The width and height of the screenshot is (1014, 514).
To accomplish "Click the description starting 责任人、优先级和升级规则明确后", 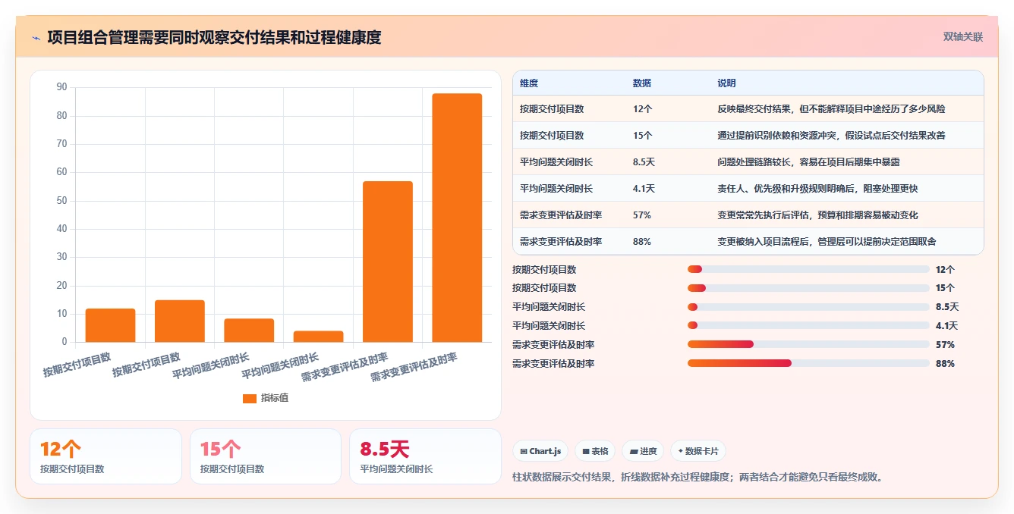I will coord(817,189).
